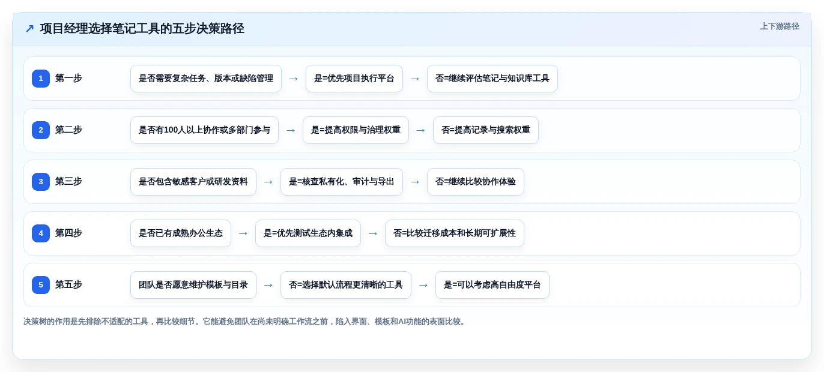The width and height of the screenshot is (824, 372).
Task: Click 否=选择默认流程更清晰的工具 box
Action: point(346,285)
